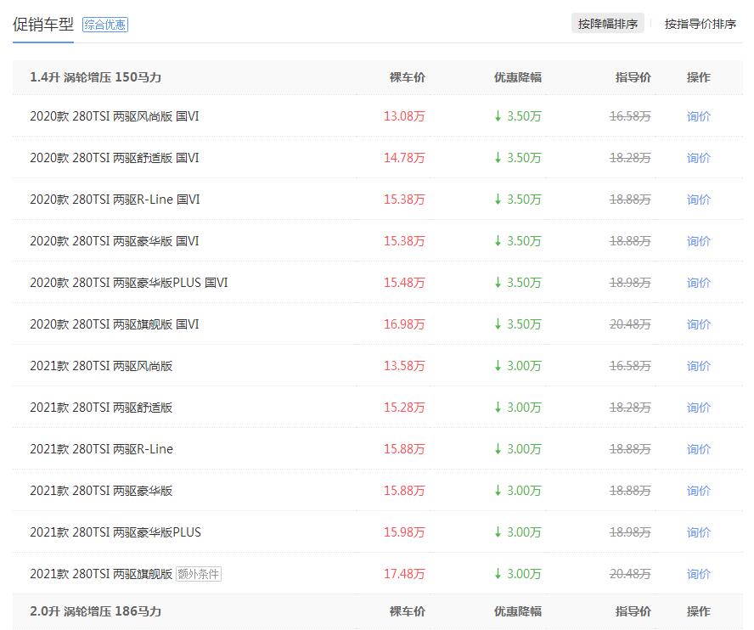754x630 pixels.
Task: Click 询价 for 2021款 两驱风尚版
Action: [698, 366]
